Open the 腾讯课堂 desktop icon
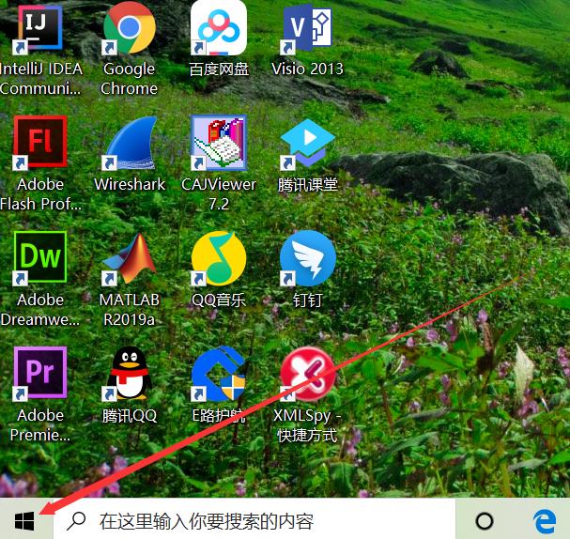This screenshot has height=539, width=570. click(x=307, y=143)
